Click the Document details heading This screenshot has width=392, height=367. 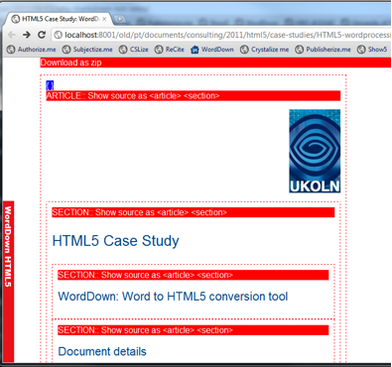coord(102,351)
